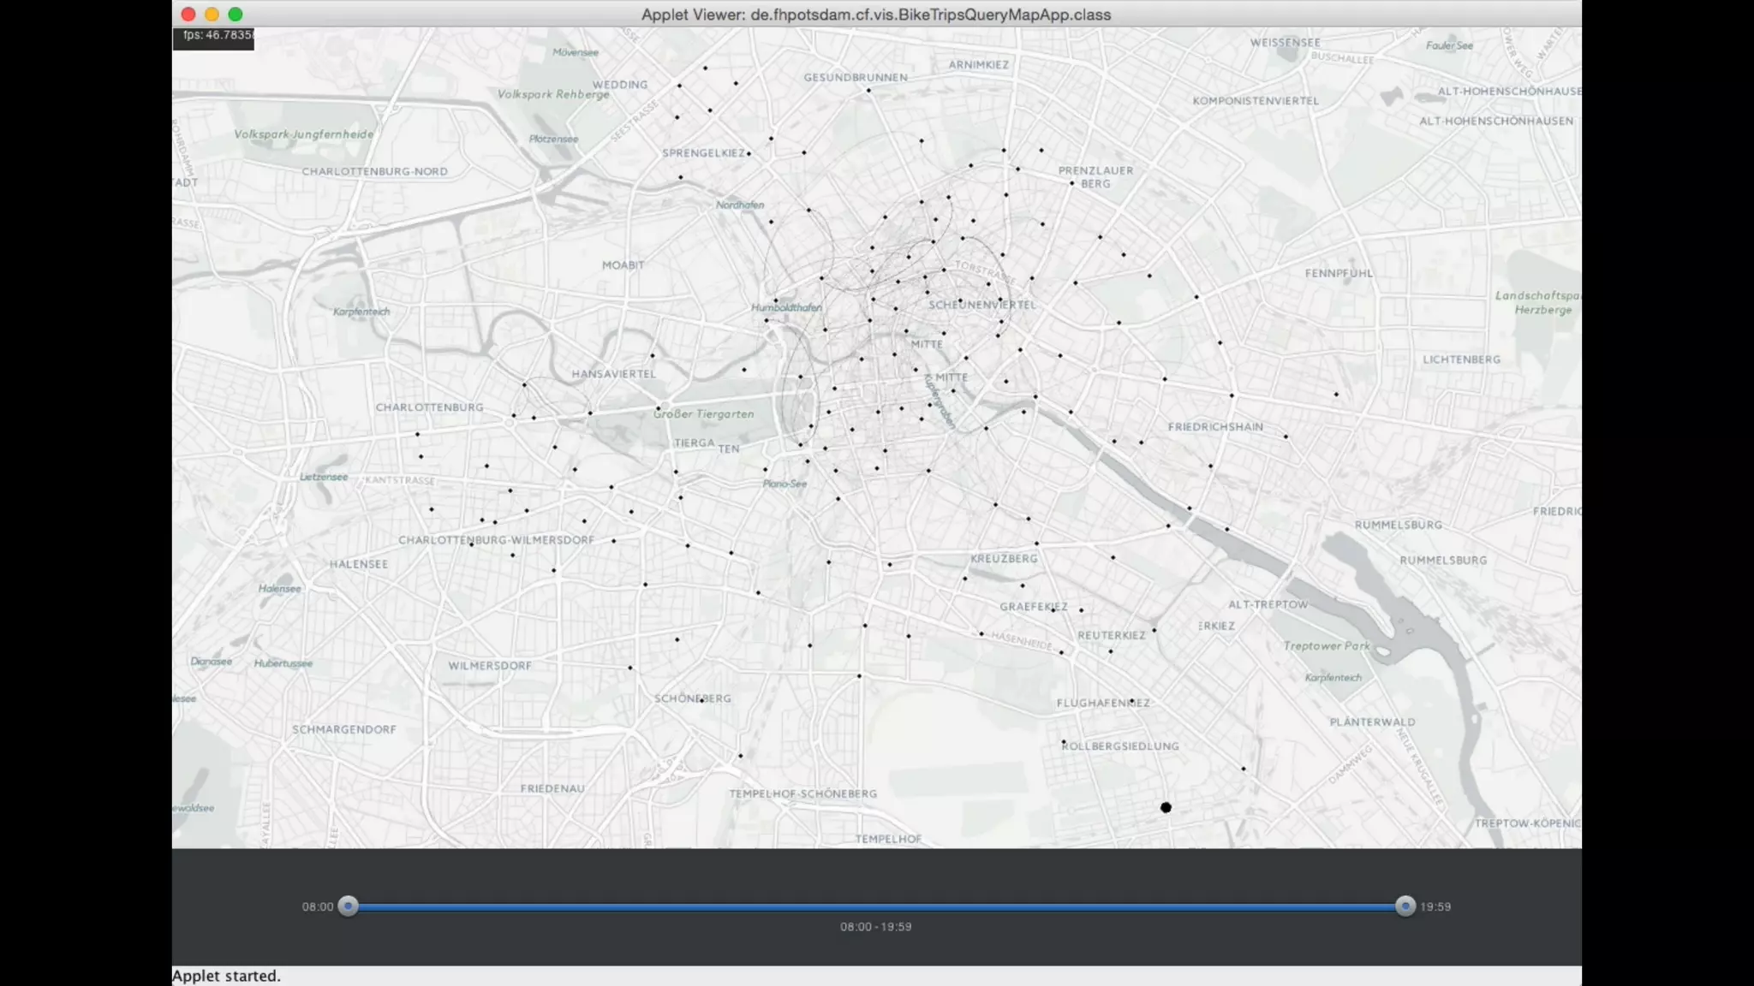The width and height of the screenshot is (1754, 986).
Task: Click the 19:59 end time label
Action: click(1435, 907)
